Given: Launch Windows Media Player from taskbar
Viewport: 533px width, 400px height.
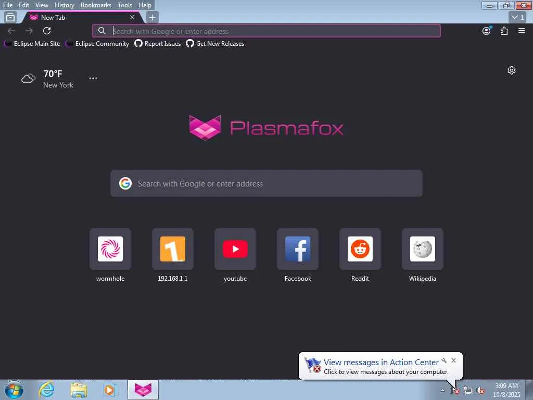Looking at the screenshot, I should [x=110, y=390].
